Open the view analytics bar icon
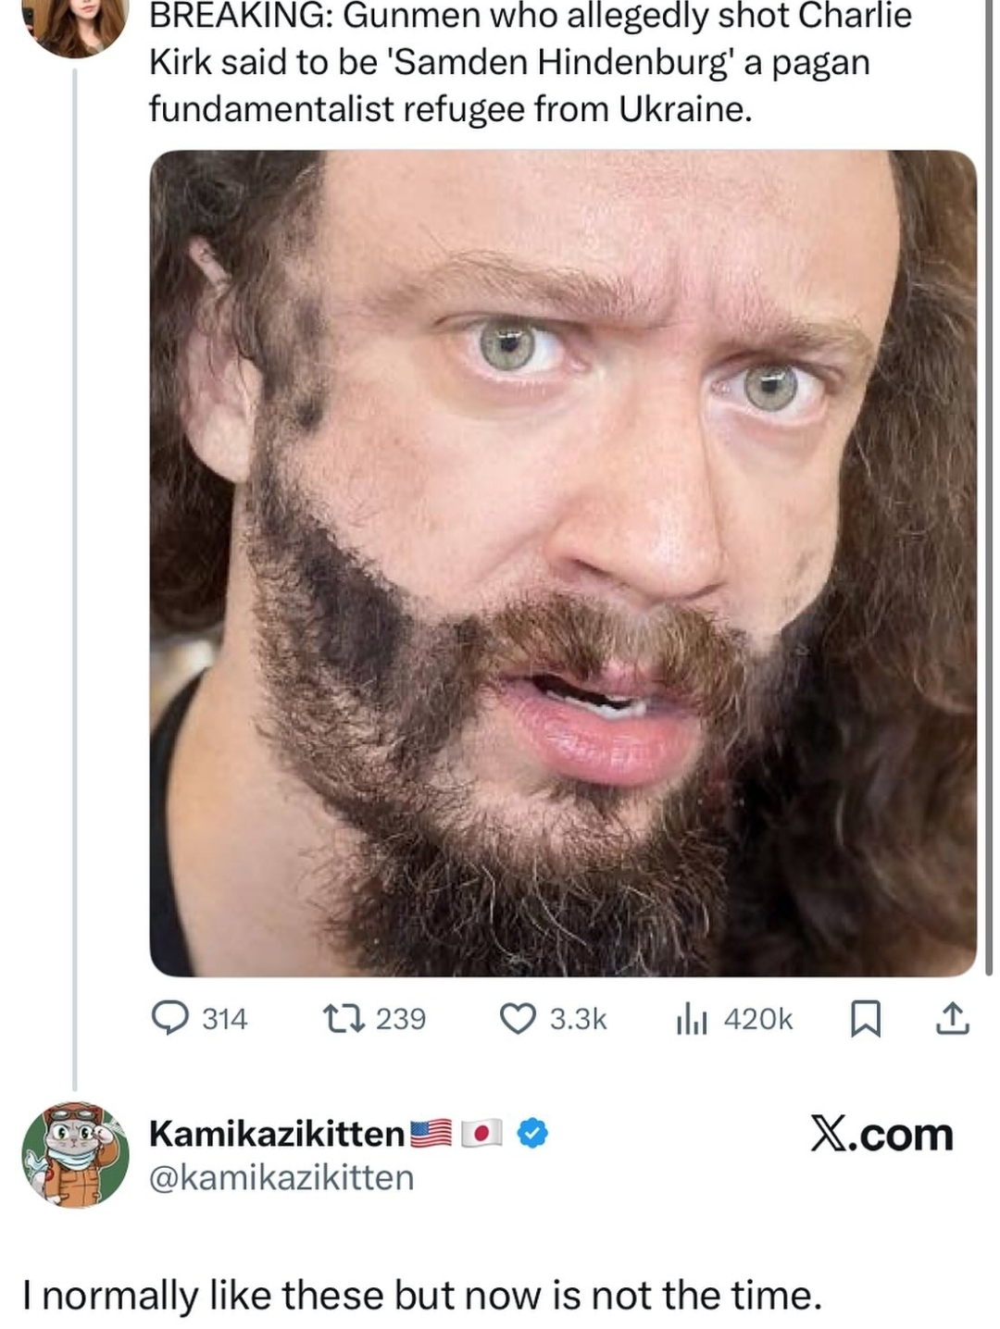The width and height of the screenshot is (1000, 1329). tap(692, 1019)
